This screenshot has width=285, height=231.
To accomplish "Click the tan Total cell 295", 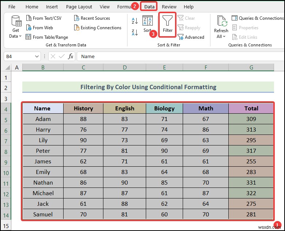I will [251, 140].
